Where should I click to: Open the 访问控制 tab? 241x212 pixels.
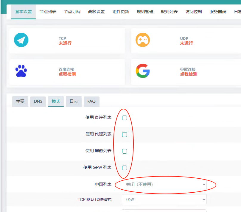(193, 12)
